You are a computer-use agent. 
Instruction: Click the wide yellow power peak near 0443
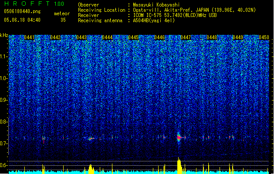[x=91, y=169]
